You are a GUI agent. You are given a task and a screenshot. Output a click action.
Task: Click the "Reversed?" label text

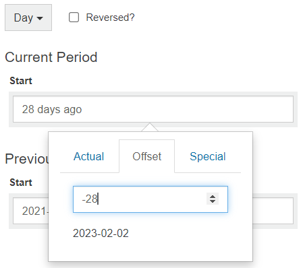[x=110, y=18]
